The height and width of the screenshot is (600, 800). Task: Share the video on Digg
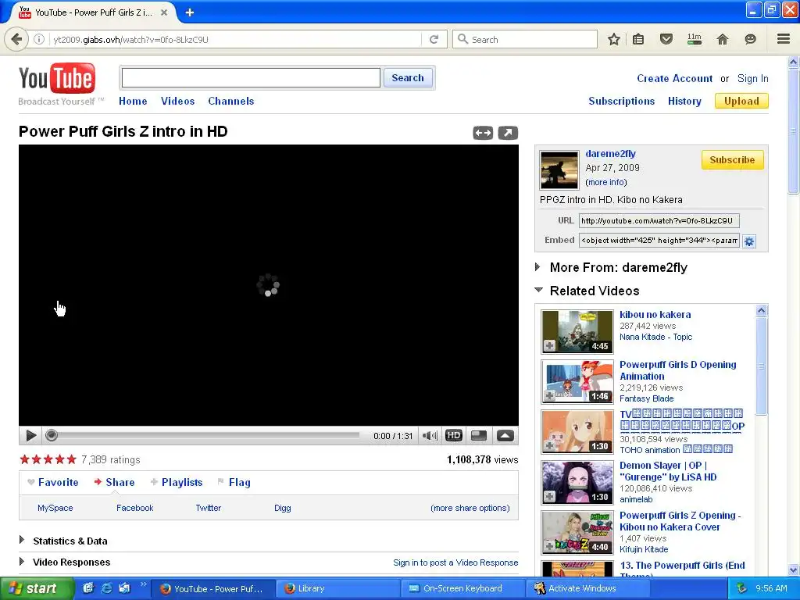[x=282, y=508]
